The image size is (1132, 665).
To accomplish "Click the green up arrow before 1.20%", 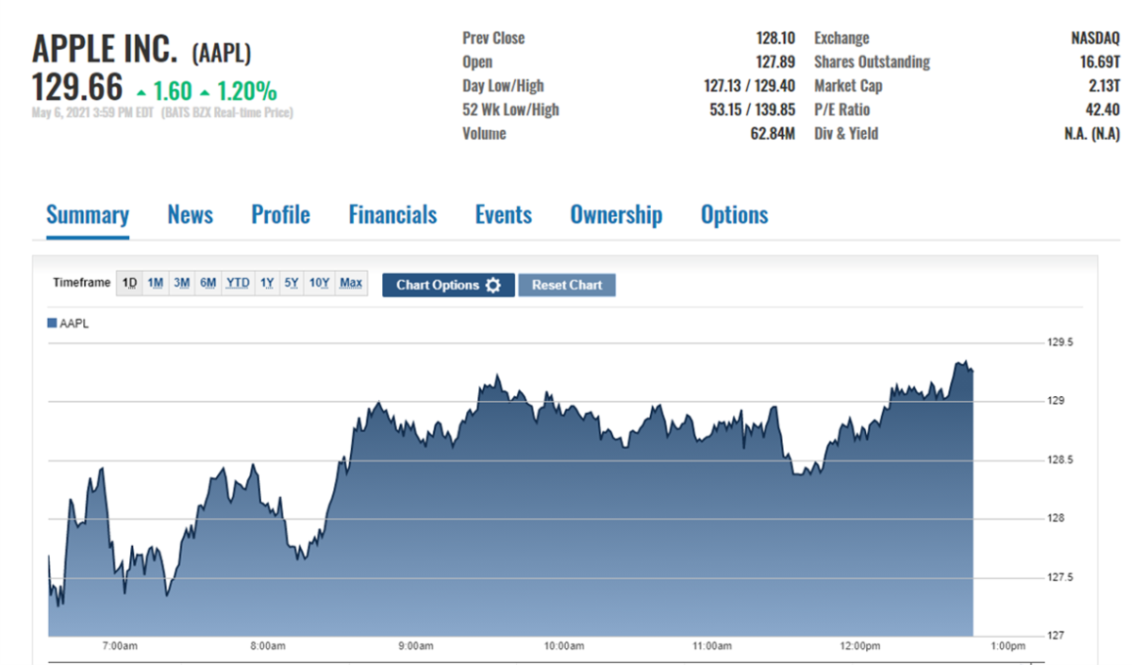I will (205, 92).
